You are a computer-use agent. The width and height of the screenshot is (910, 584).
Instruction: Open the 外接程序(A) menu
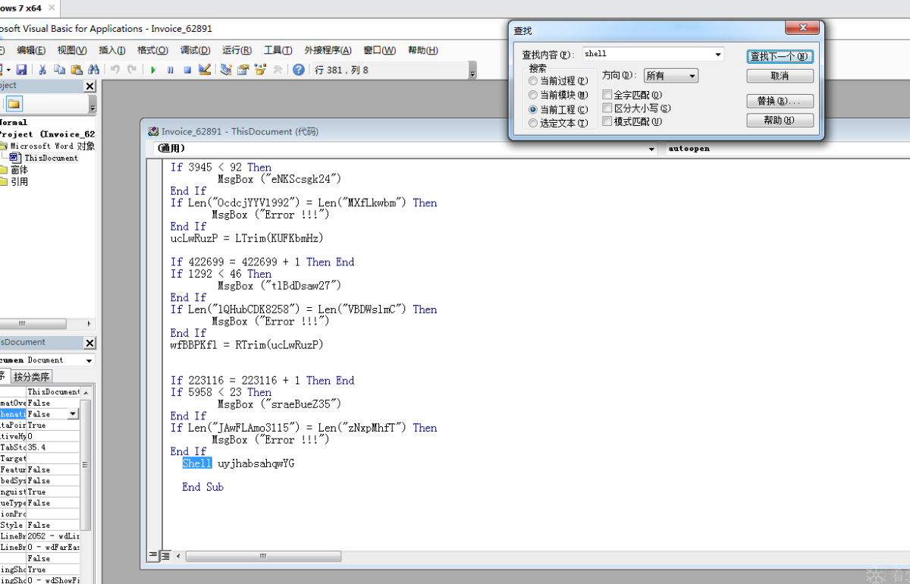tap(328, 50)
